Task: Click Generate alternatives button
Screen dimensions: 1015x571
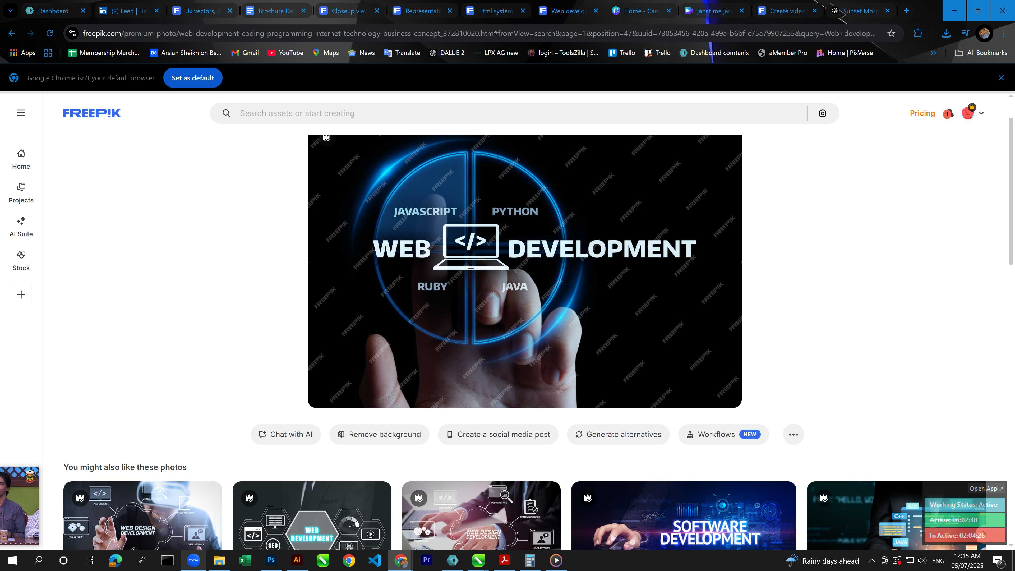Action: (618, 434)
